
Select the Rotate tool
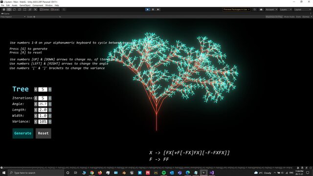pyautogui.click(x=14, y=10)
